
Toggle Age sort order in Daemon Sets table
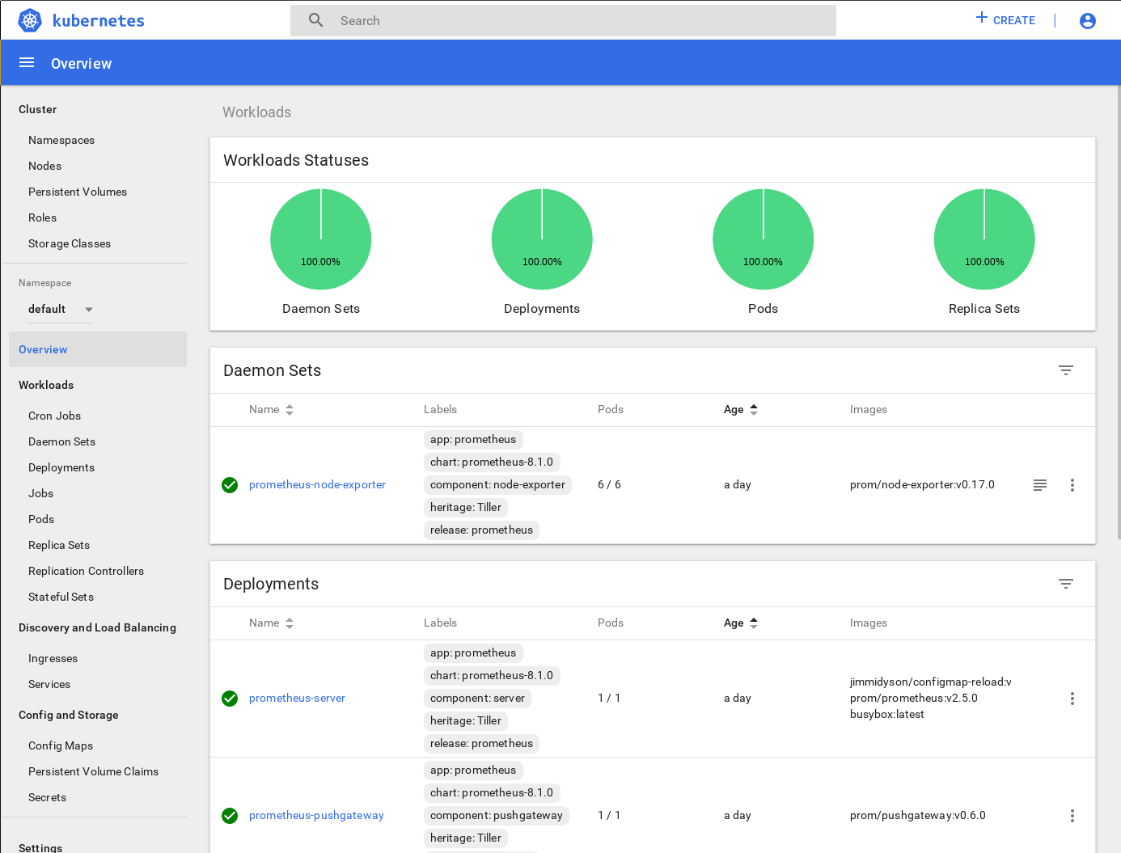point(754,409)
